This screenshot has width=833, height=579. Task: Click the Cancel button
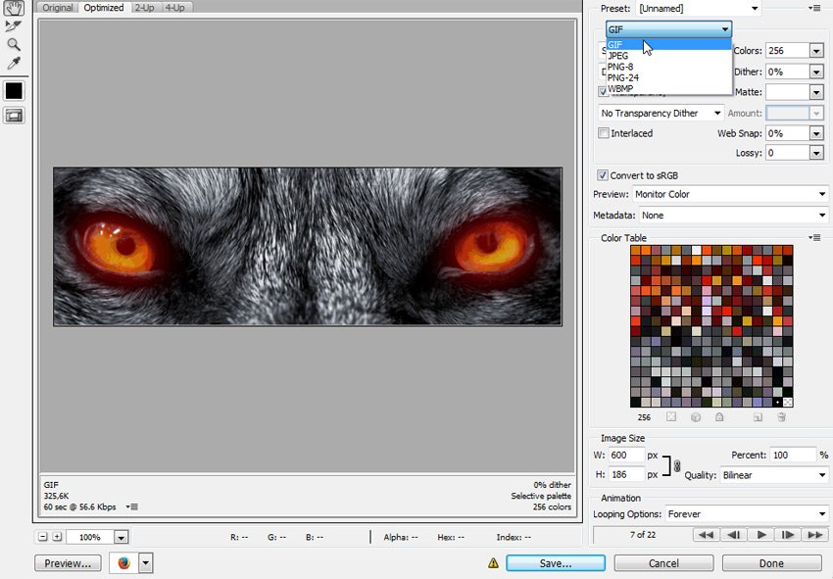[x=663, y=563]
